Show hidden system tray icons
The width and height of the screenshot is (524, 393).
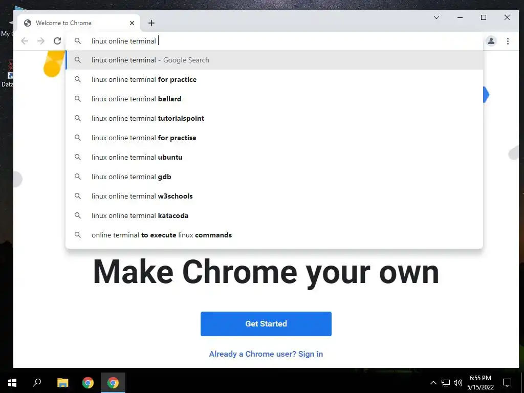point(433,383)
